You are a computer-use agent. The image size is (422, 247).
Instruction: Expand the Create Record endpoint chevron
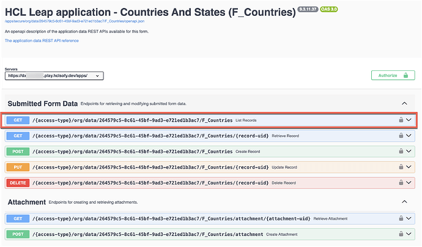(x=409, y=151)
